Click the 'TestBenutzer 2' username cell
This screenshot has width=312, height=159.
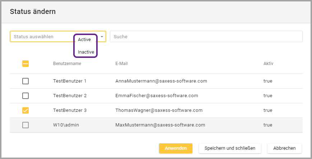pos(70,96)
